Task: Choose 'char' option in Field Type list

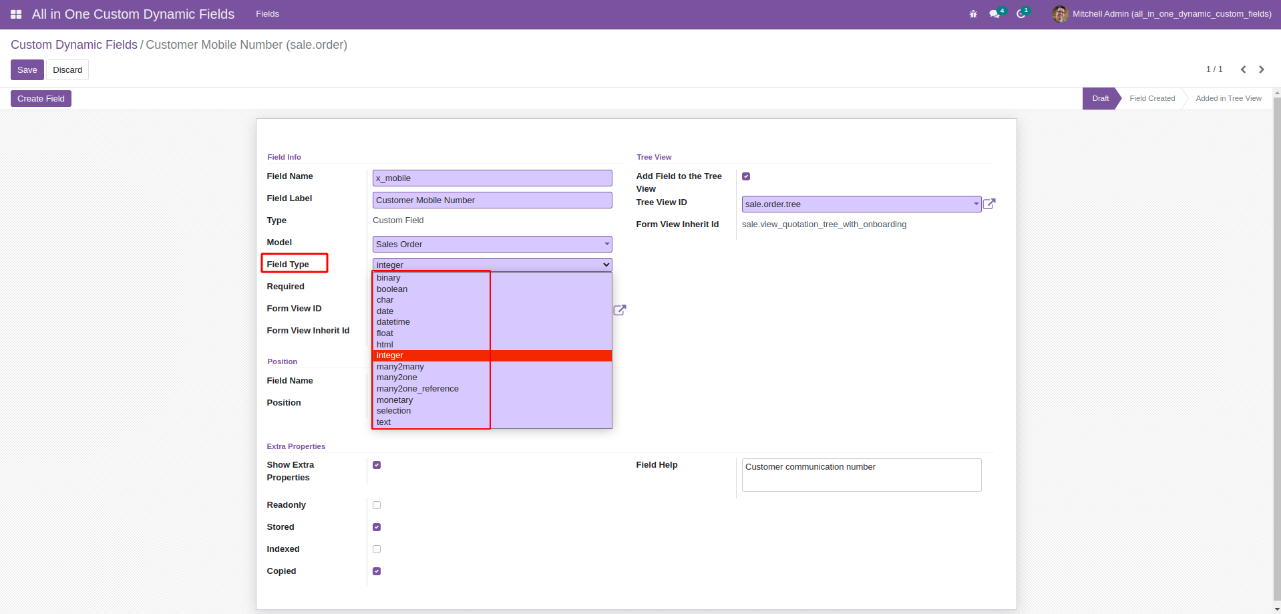Action: [385, 300]
